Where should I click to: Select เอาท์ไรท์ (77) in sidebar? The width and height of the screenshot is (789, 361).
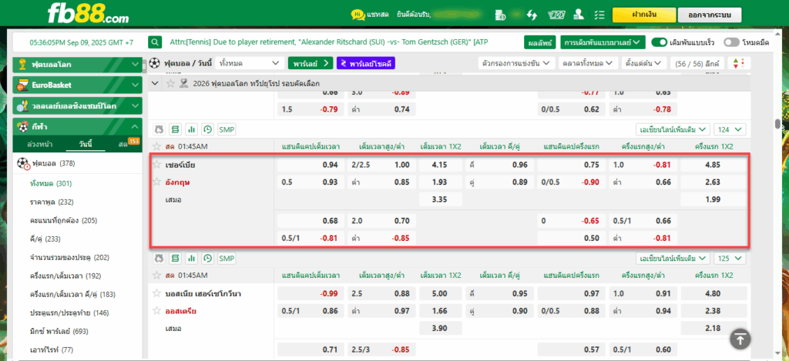point(52,350)
